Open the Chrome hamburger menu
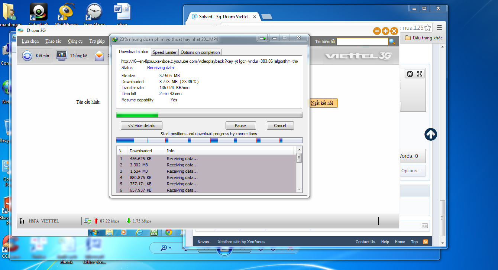 tap(440, 28)
